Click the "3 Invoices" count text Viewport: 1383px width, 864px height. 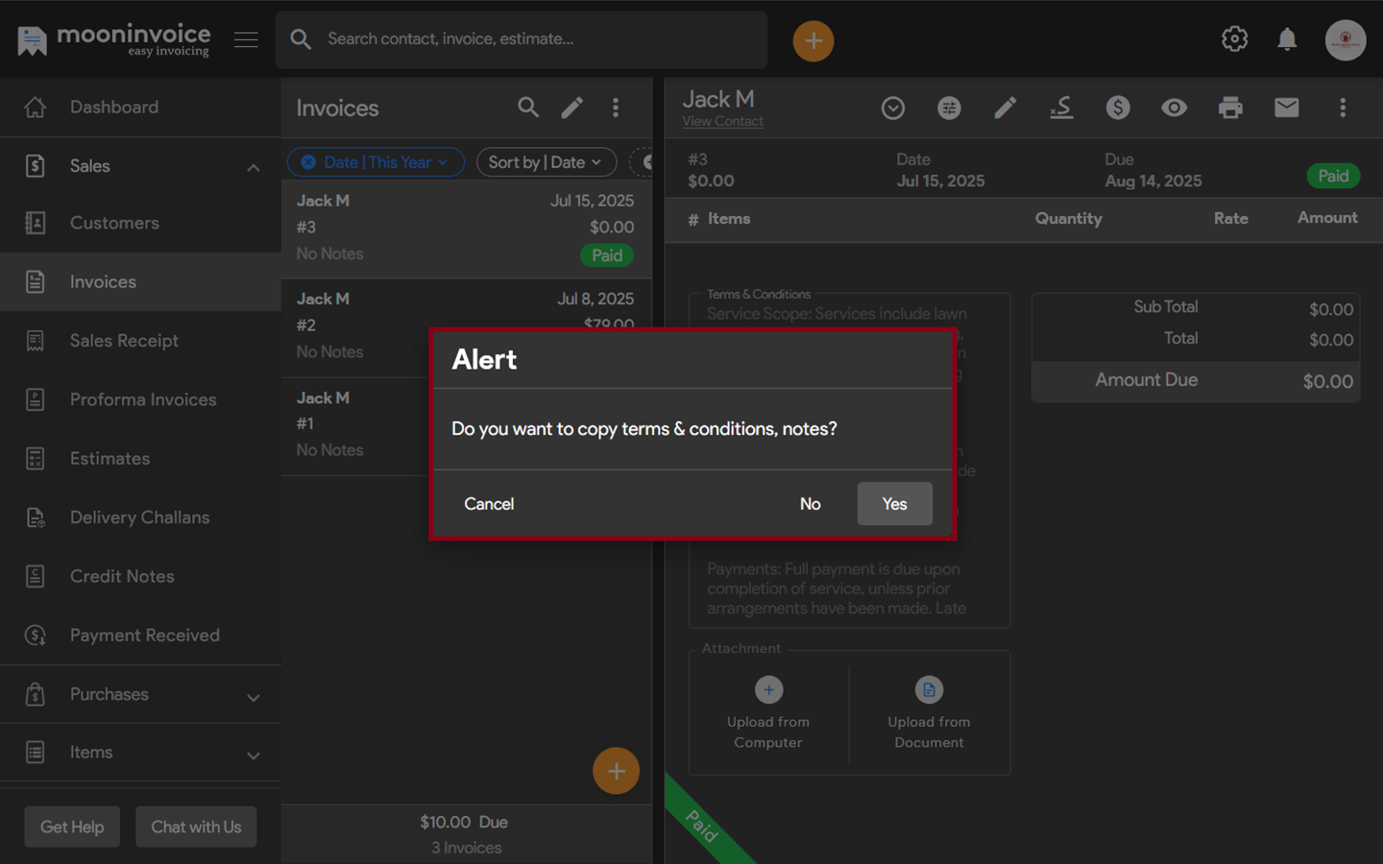466,848
